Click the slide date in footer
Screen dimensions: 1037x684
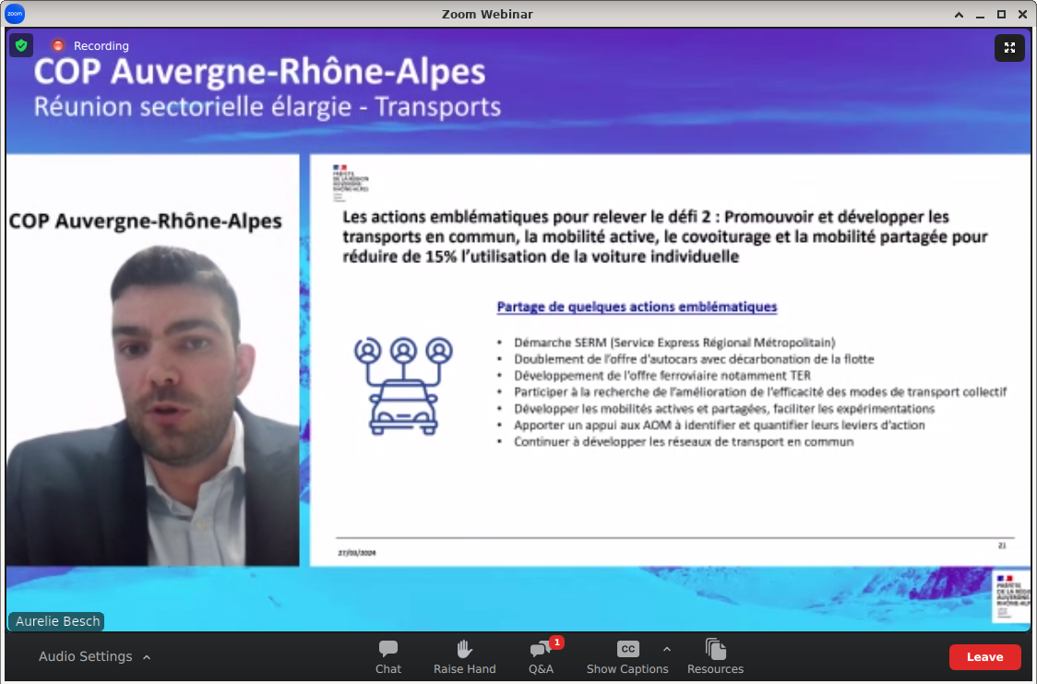[x=357, y=552]
